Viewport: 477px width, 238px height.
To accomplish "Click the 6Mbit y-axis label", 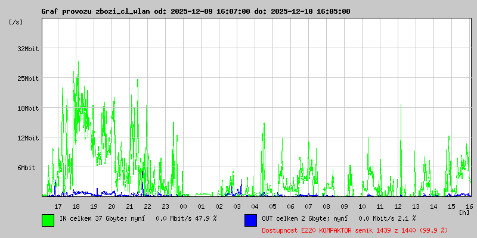I will [26, 168].
